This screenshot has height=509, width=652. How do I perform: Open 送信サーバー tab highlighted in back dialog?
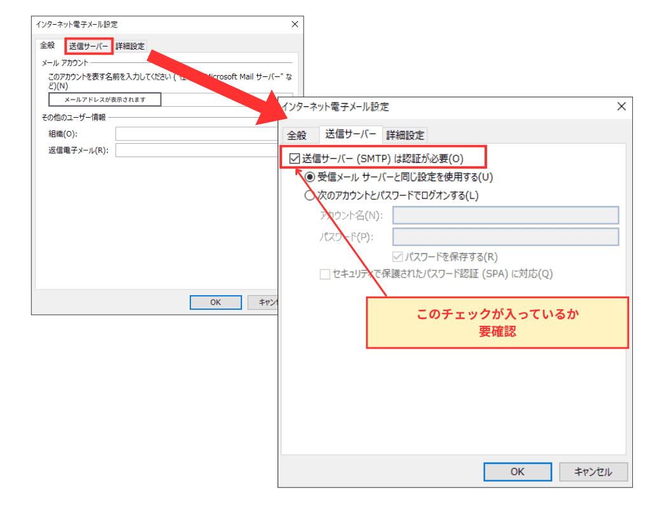click(x=89, y=46)
